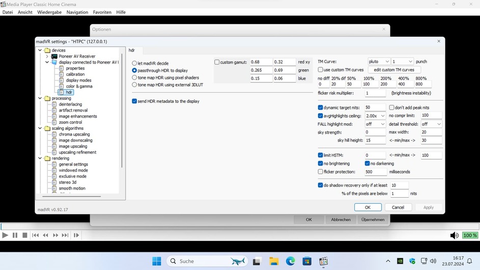480x270 pixels.
Task: Open Task View from the taskbar
Action: [x=257, y=261]
